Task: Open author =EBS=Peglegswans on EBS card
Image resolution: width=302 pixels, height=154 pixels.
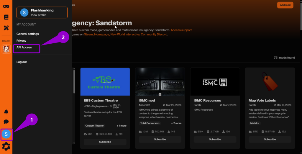Action: 96,106
